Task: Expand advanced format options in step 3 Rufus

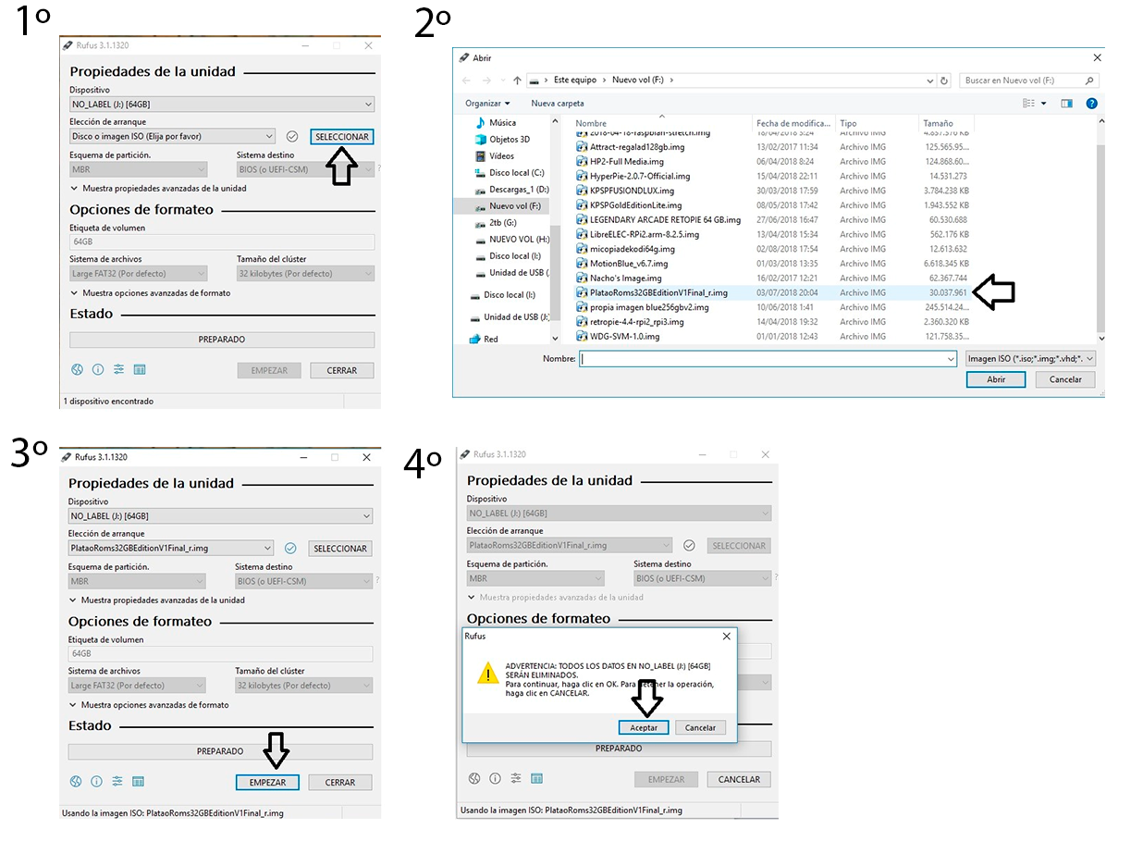Action: coord(149,705)
